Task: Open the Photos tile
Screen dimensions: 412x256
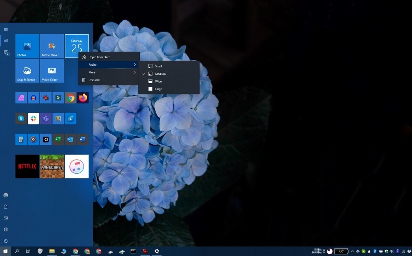Action: 27,46
